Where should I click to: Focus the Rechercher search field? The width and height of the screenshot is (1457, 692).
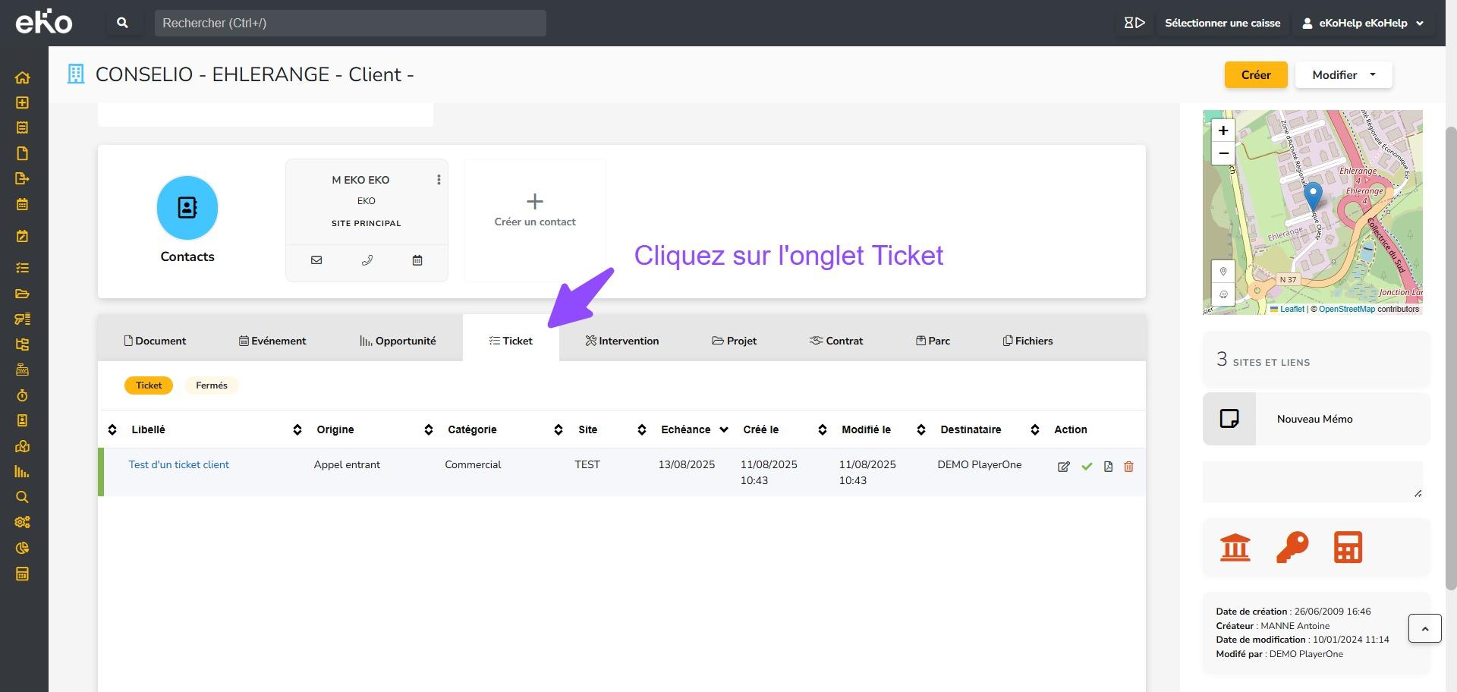[350, 23]
